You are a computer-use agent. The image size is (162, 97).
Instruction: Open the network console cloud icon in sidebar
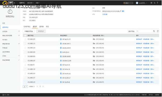(10, 11)
